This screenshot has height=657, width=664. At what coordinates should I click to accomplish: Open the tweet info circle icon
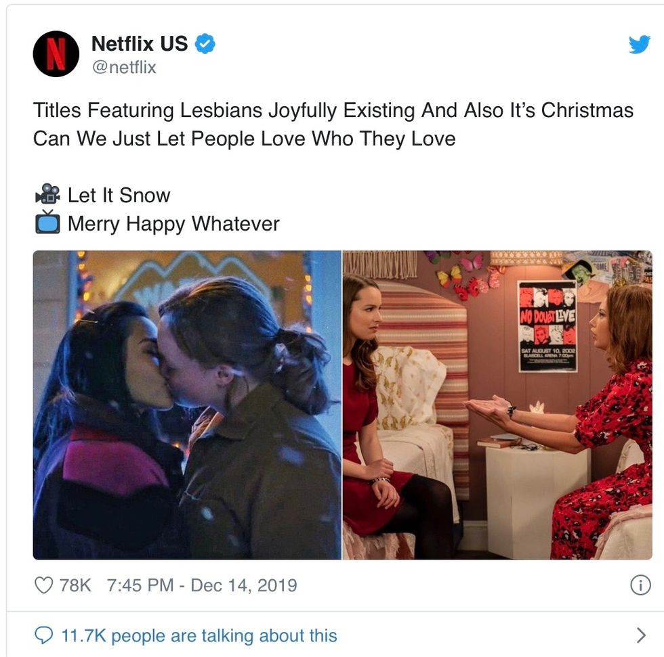pos(640,585)
